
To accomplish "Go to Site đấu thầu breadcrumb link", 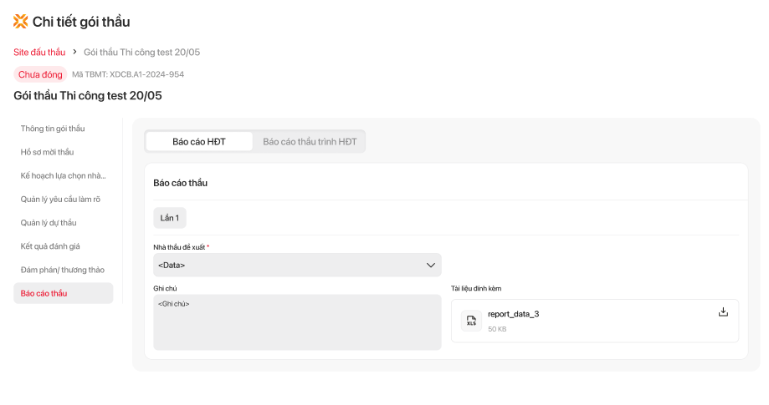I will [39, 52].
